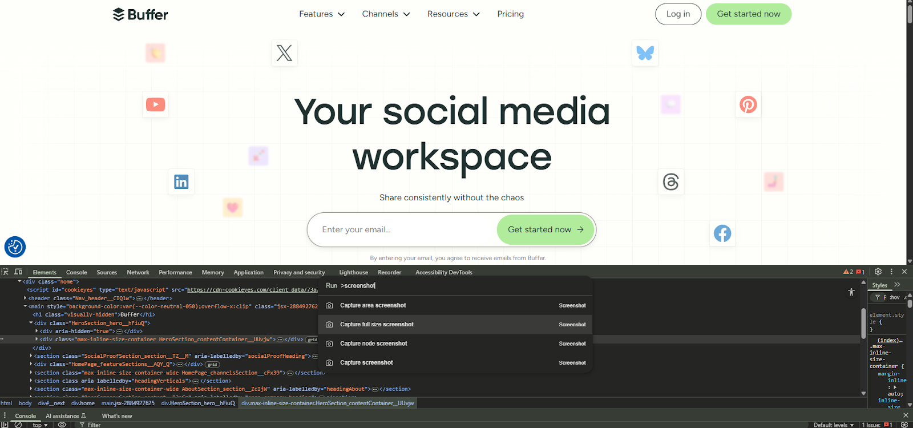Click the inspect element picker icon
The image size is (913, 428).
[x=5, y=272]
